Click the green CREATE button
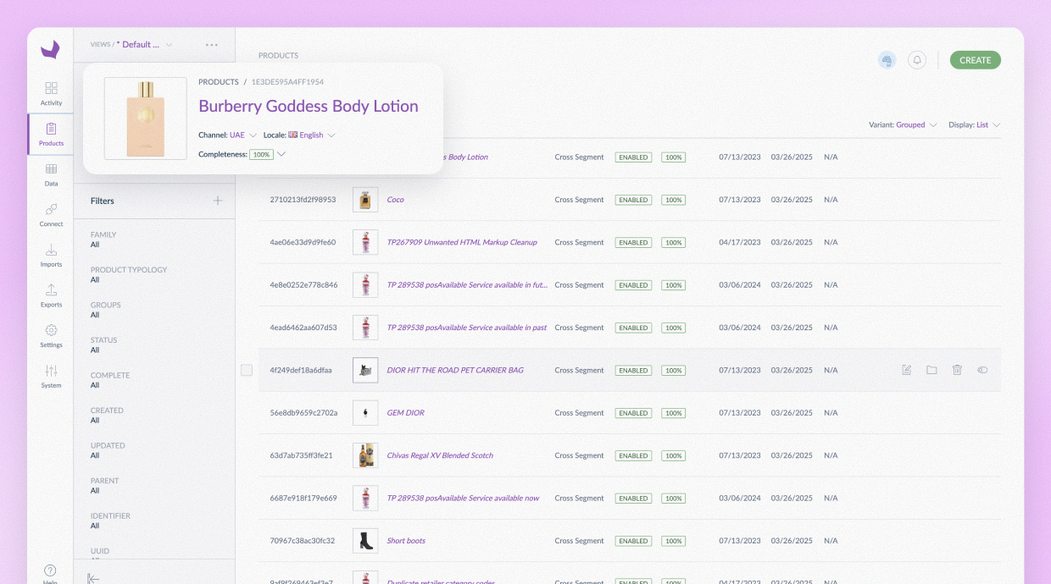The image size is (1051, 584). point(975,60)
